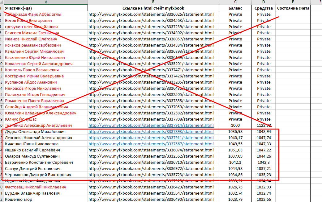The height and width of the screenshot is (202, 322).
Task: Select cell 'Савчук Дмитрий Евгеньевич'
Action: click(46, 168)
